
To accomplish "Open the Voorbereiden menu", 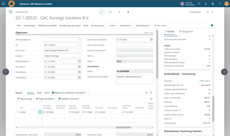I will point(29,25).
